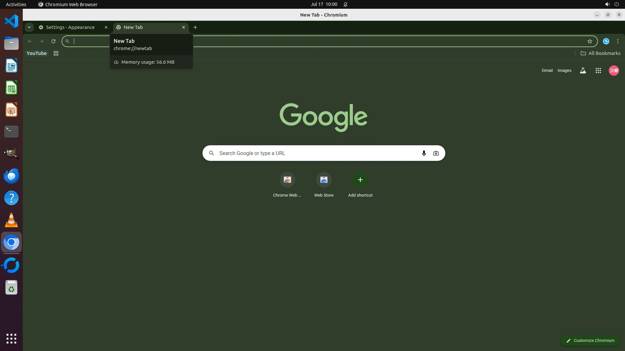The height and width of the screenshot is (351, 625).
Task: Open the Search Labs flask icon
Action: [583, 71]
